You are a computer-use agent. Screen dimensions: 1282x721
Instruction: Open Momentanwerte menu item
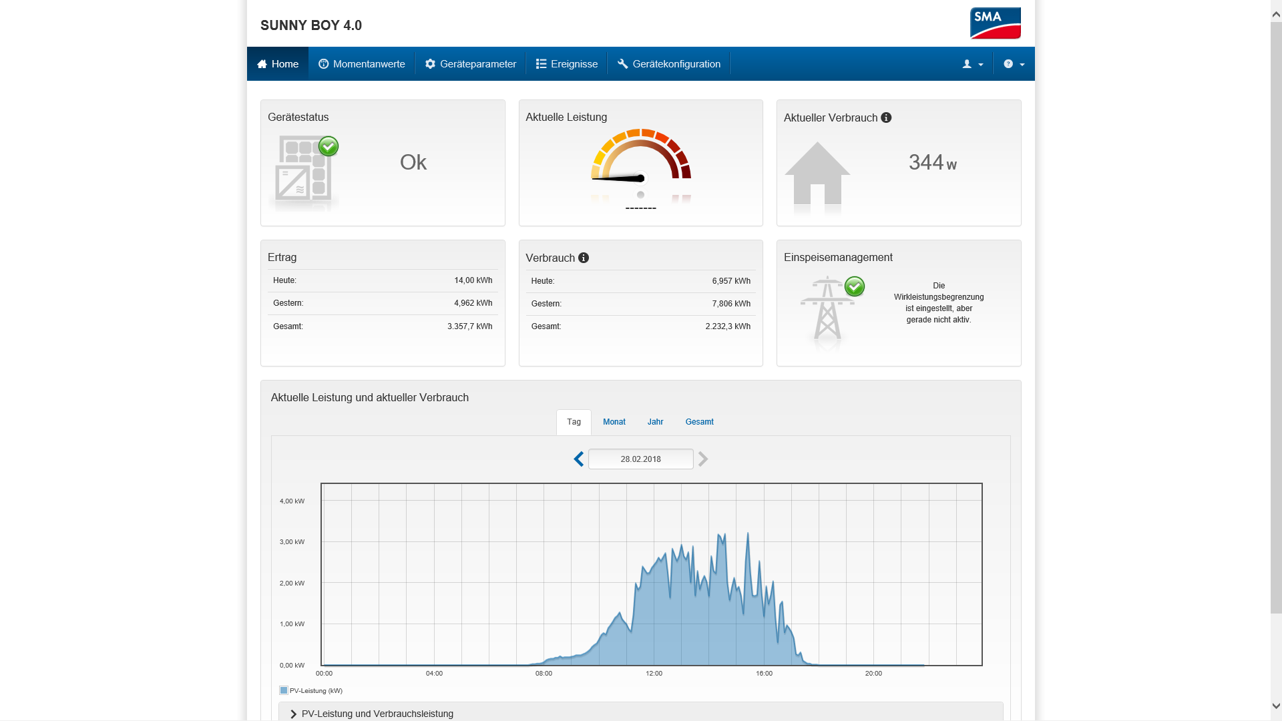362,64
